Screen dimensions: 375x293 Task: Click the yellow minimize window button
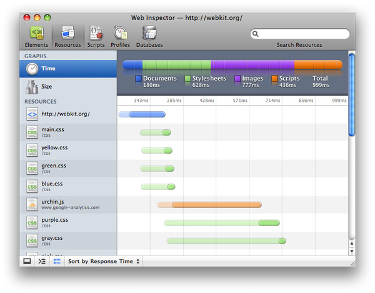coord(37,17)
